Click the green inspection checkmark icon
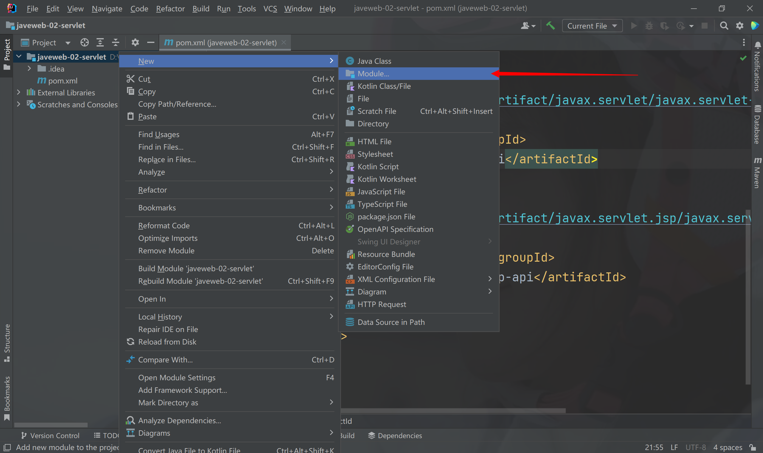763x453 pixels. click(743, 58)
